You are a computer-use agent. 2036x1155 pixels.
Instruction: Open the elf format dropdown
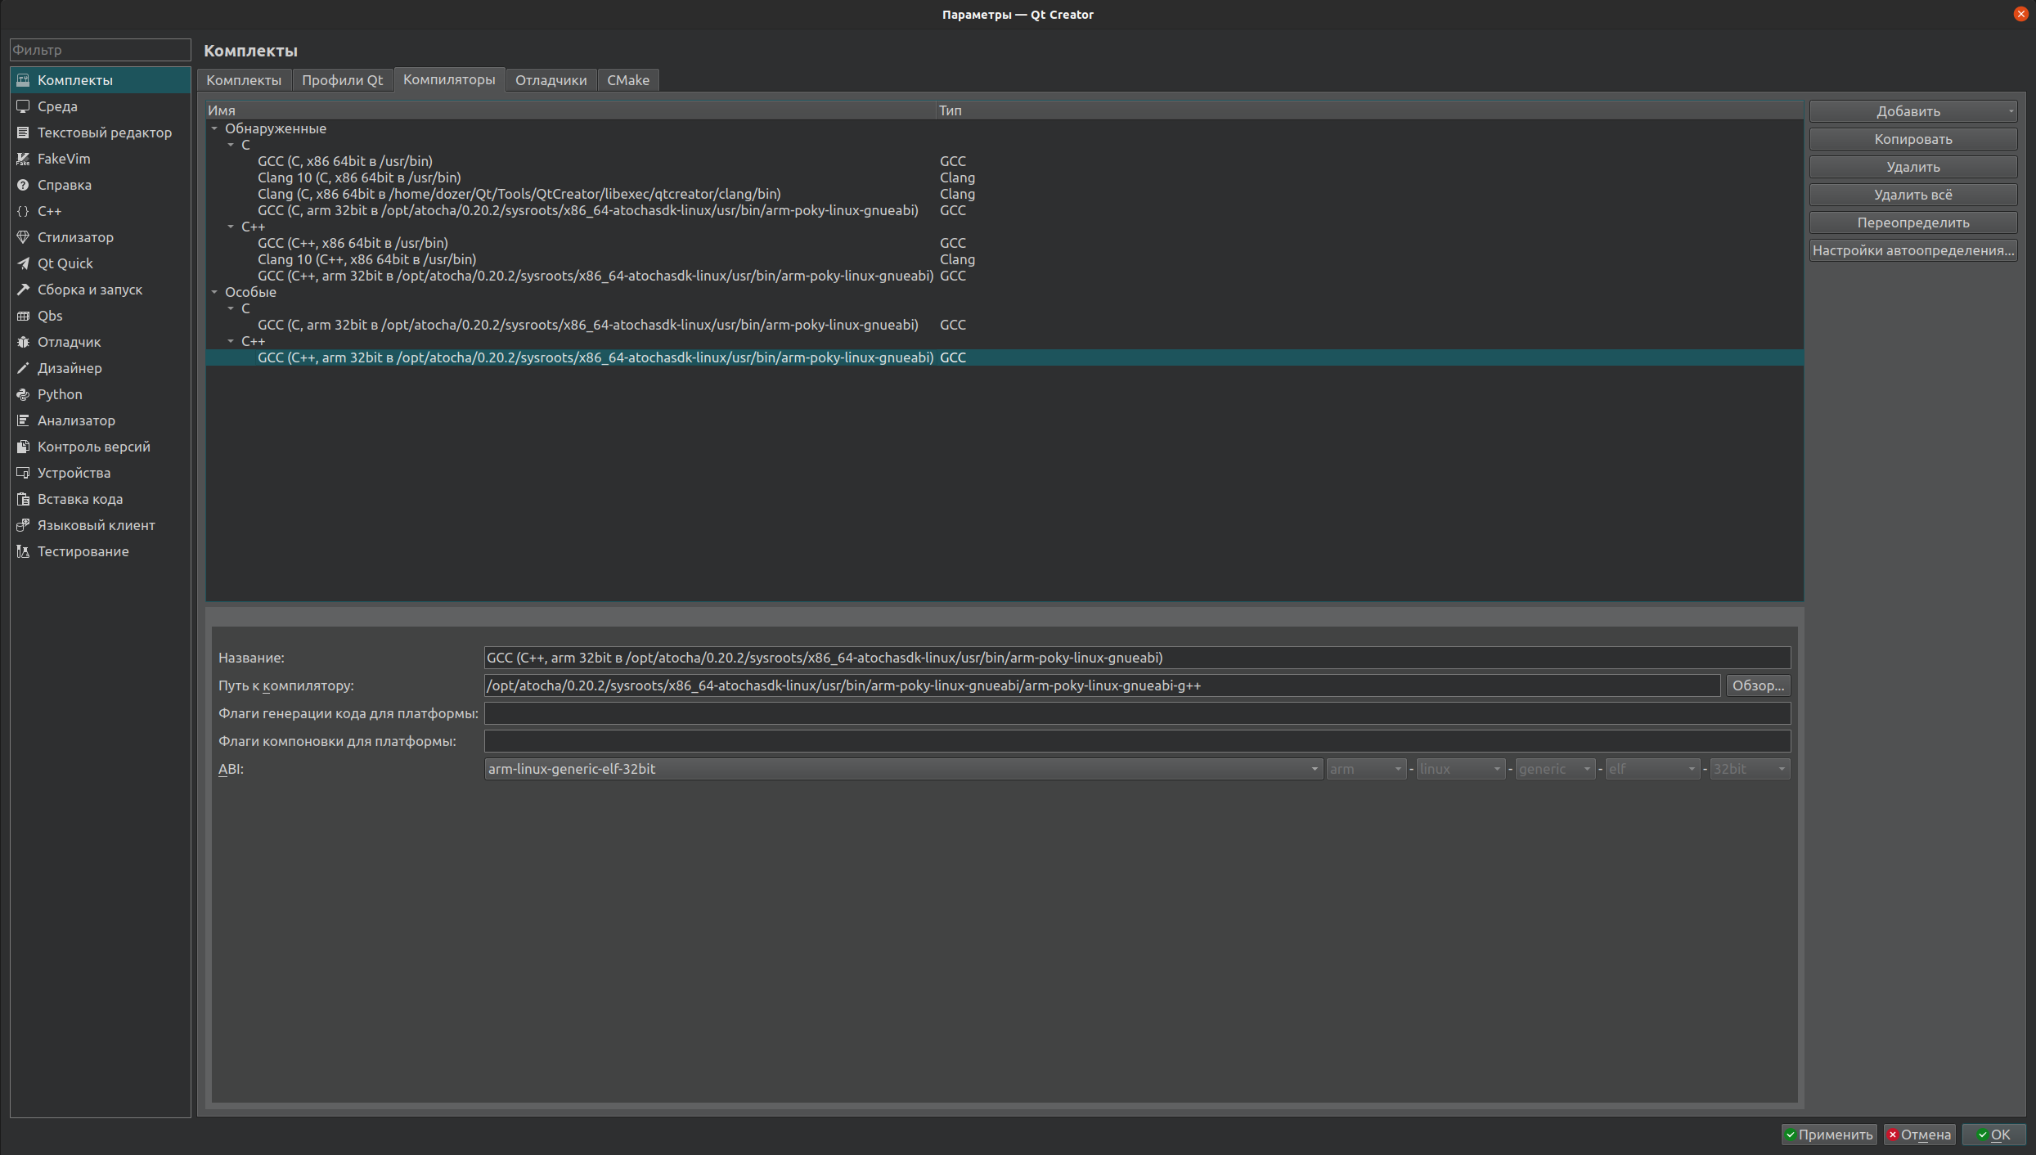[x=1652, y=769]
